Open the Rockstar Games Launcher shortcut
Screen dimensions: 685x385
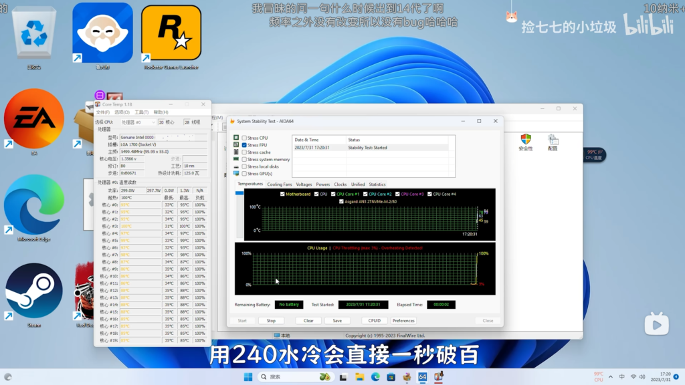pos(171,36)
